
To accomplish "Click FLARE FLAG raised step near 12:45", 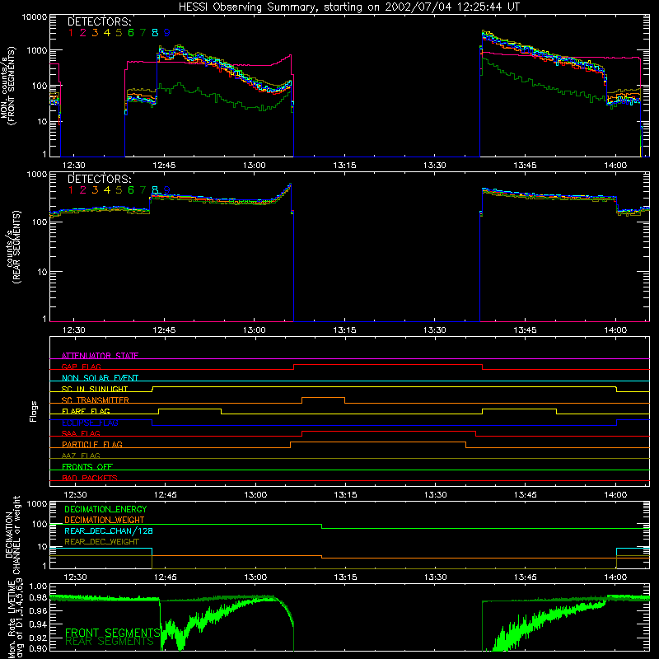I will pyautogui.click(x=190, y=409).
